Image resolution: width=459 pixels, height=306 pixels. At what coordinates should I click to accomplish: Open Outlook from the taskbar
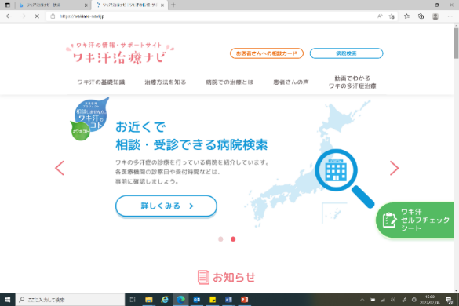(197, 300)
